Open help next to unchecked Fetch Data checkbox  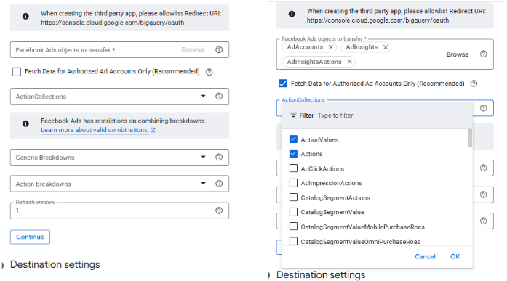pos(209,72)
